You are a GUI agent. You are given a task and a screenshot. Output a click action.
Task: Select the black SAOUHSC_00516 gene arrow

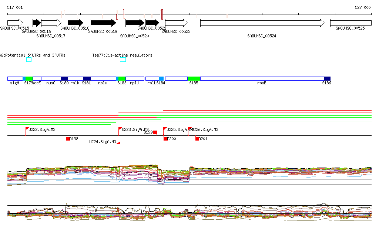(x=36, y=23)
